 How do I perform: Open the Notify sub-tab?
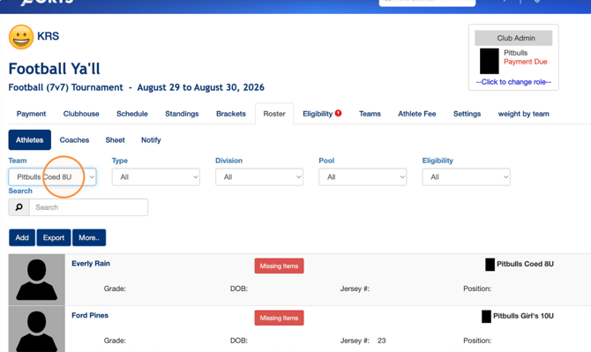[151, 139]
